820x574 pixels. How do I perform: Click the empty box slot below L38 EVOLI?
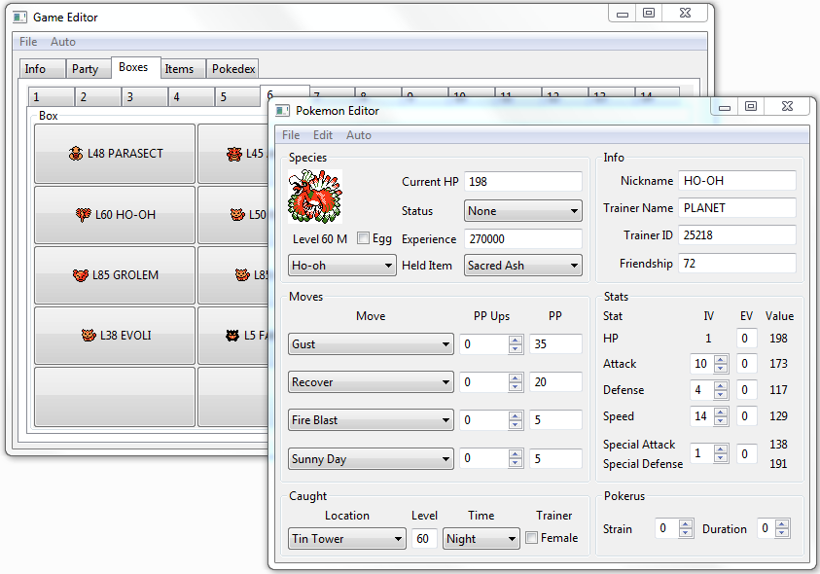coord(115,397)
